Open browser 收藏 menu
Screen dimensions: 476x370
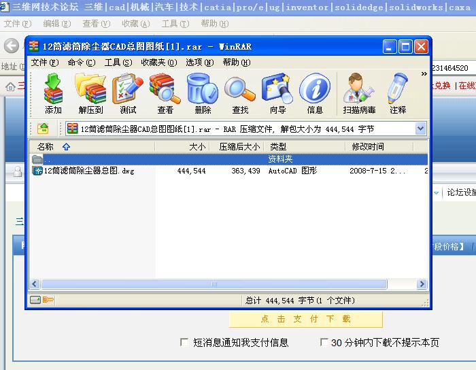coord(136,24)
